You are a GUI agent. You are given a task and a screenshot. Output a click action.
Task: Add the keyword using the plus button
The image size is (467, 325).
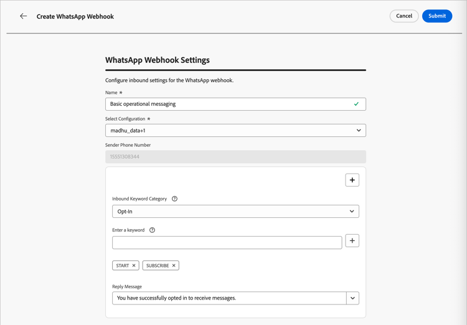(352, 241)
